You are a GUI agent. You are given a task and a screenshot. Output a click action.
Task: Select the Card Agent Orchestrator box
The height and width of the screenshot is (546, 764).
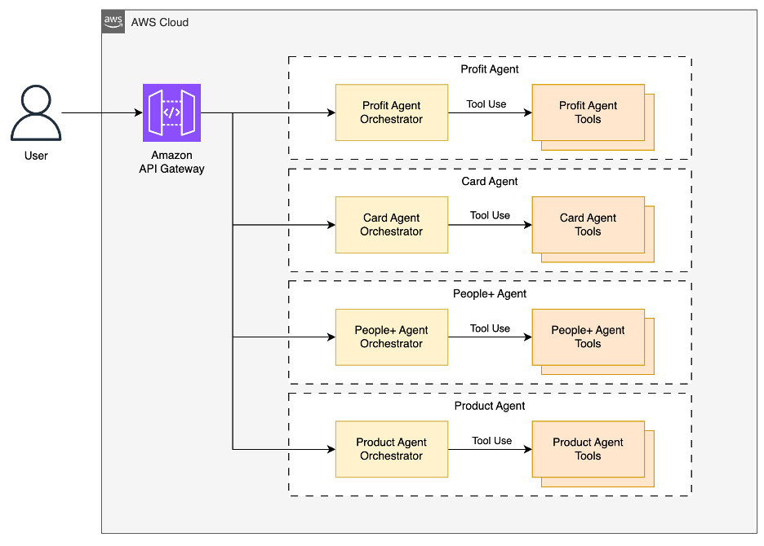tap(392, 225)
